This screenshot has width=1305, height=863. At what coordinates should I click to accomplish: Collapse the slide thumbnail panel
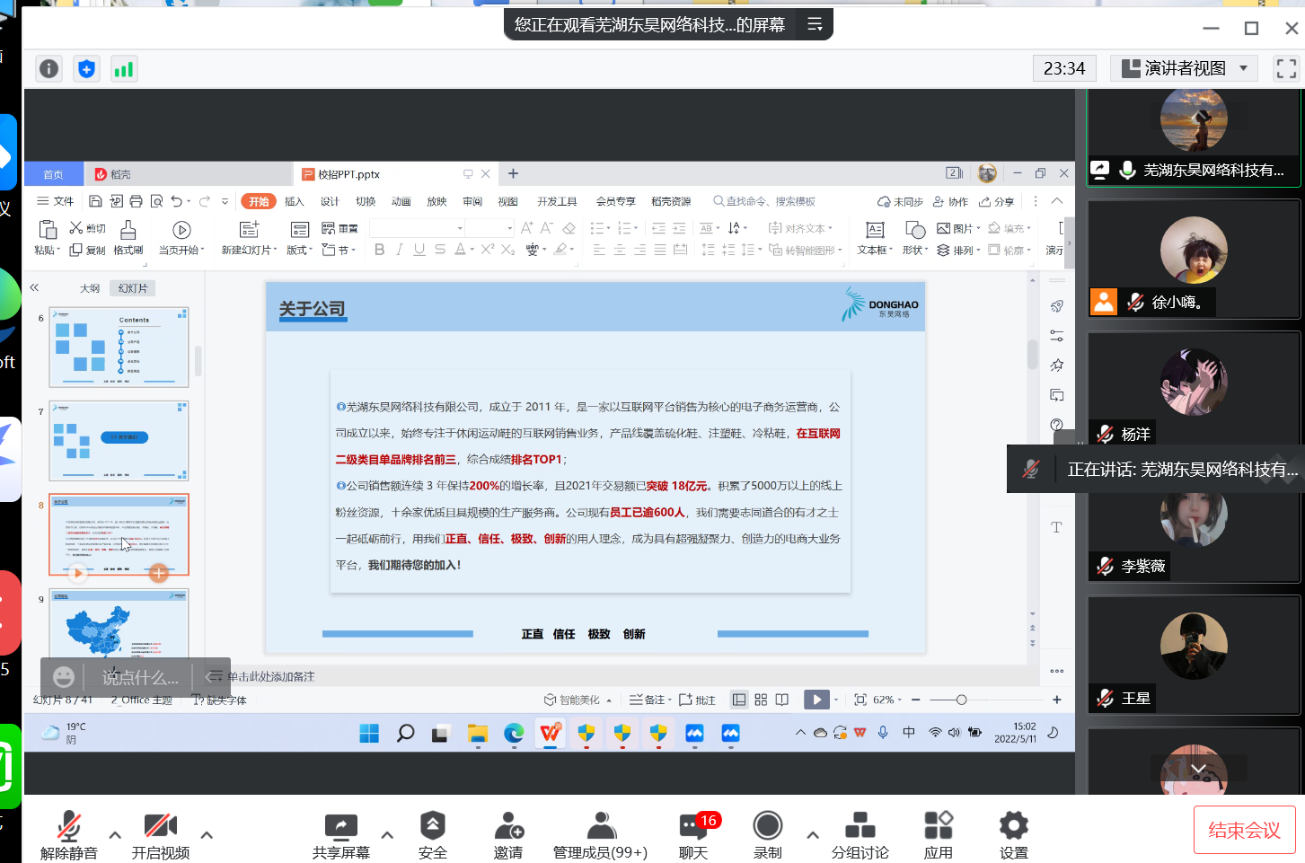point(34,288)
